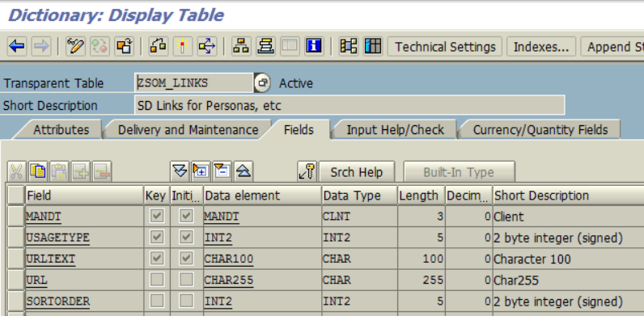Click the length value 255
The image size is (644, 316).
[x=433, y=280]
